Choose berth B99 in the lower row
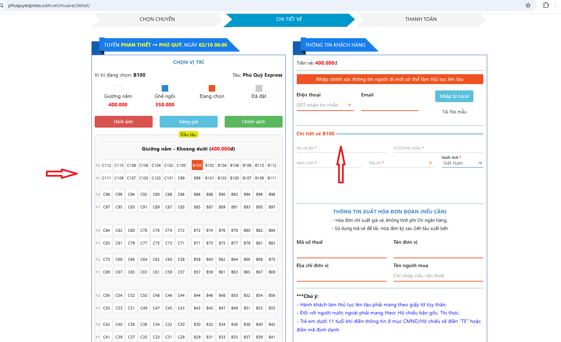Screen dimensions: 561x342 [x=197, y=178]
